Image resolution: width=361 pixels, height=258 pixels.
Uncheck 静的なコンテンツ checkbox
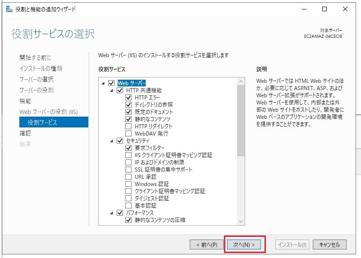click(x=128, y=119)
